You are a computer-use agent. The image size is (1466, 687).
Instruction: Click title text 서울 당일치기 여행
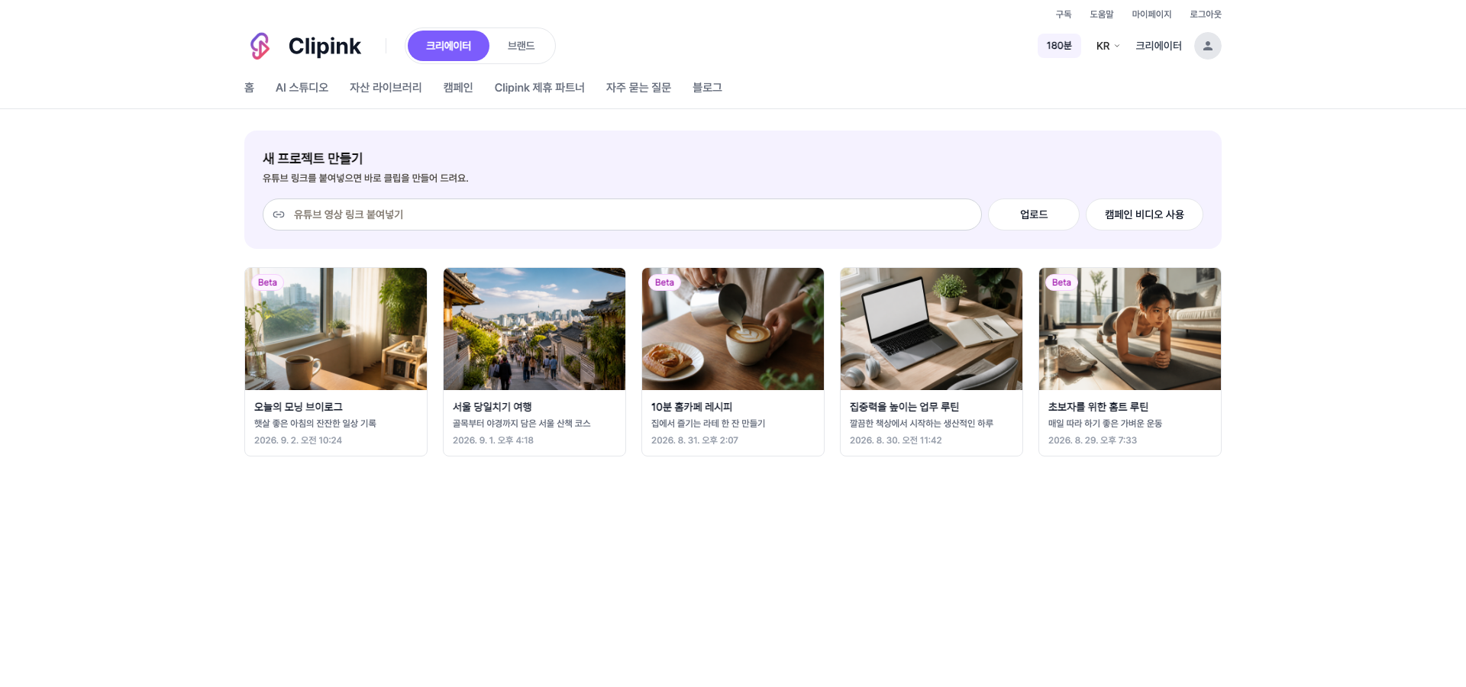coord(492,407)
